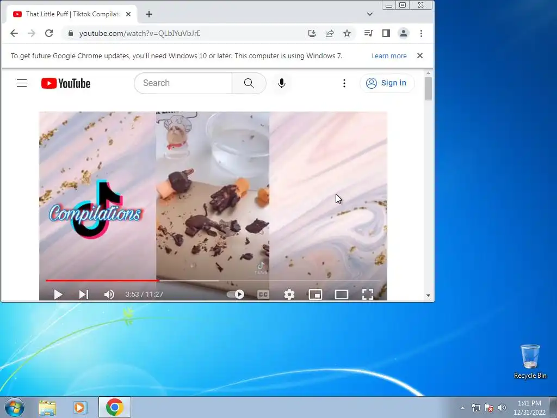Open Chrome's three-dot menu
Screen dimensions: 557x418
(x=422, y=33)
